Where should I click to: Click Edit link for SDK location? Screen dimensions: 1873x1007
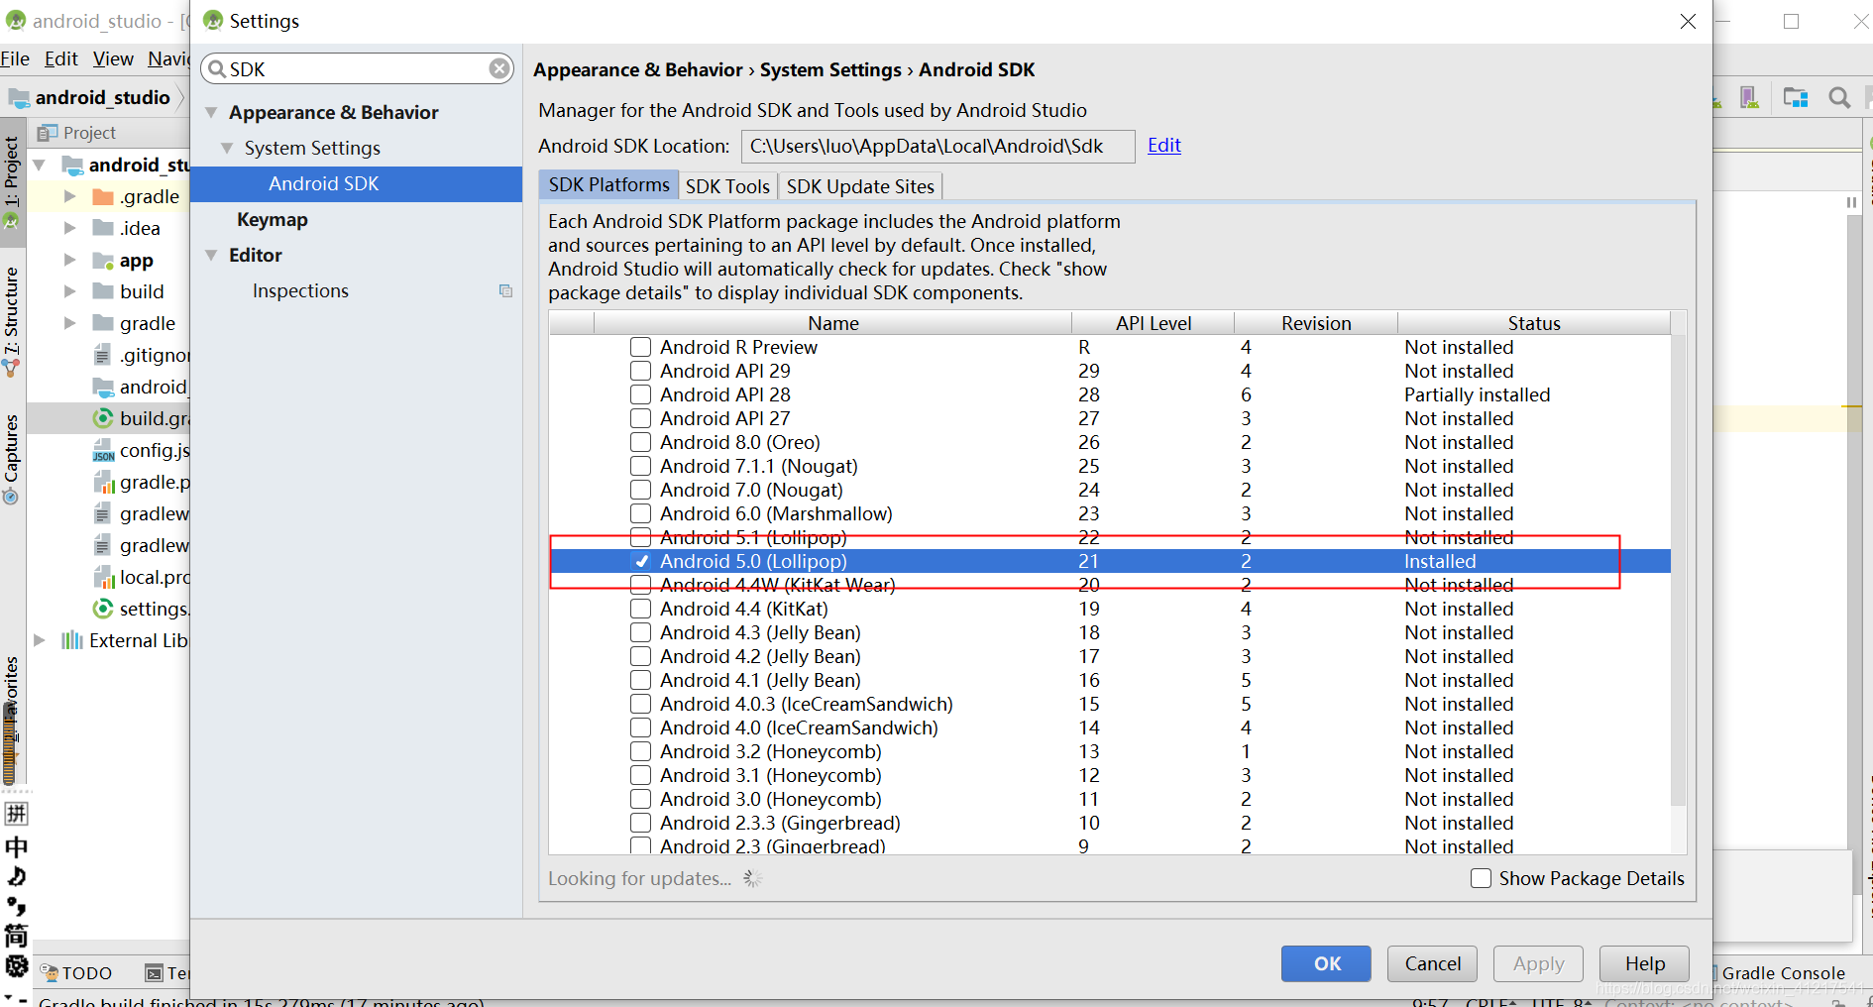click(1163, 146)
